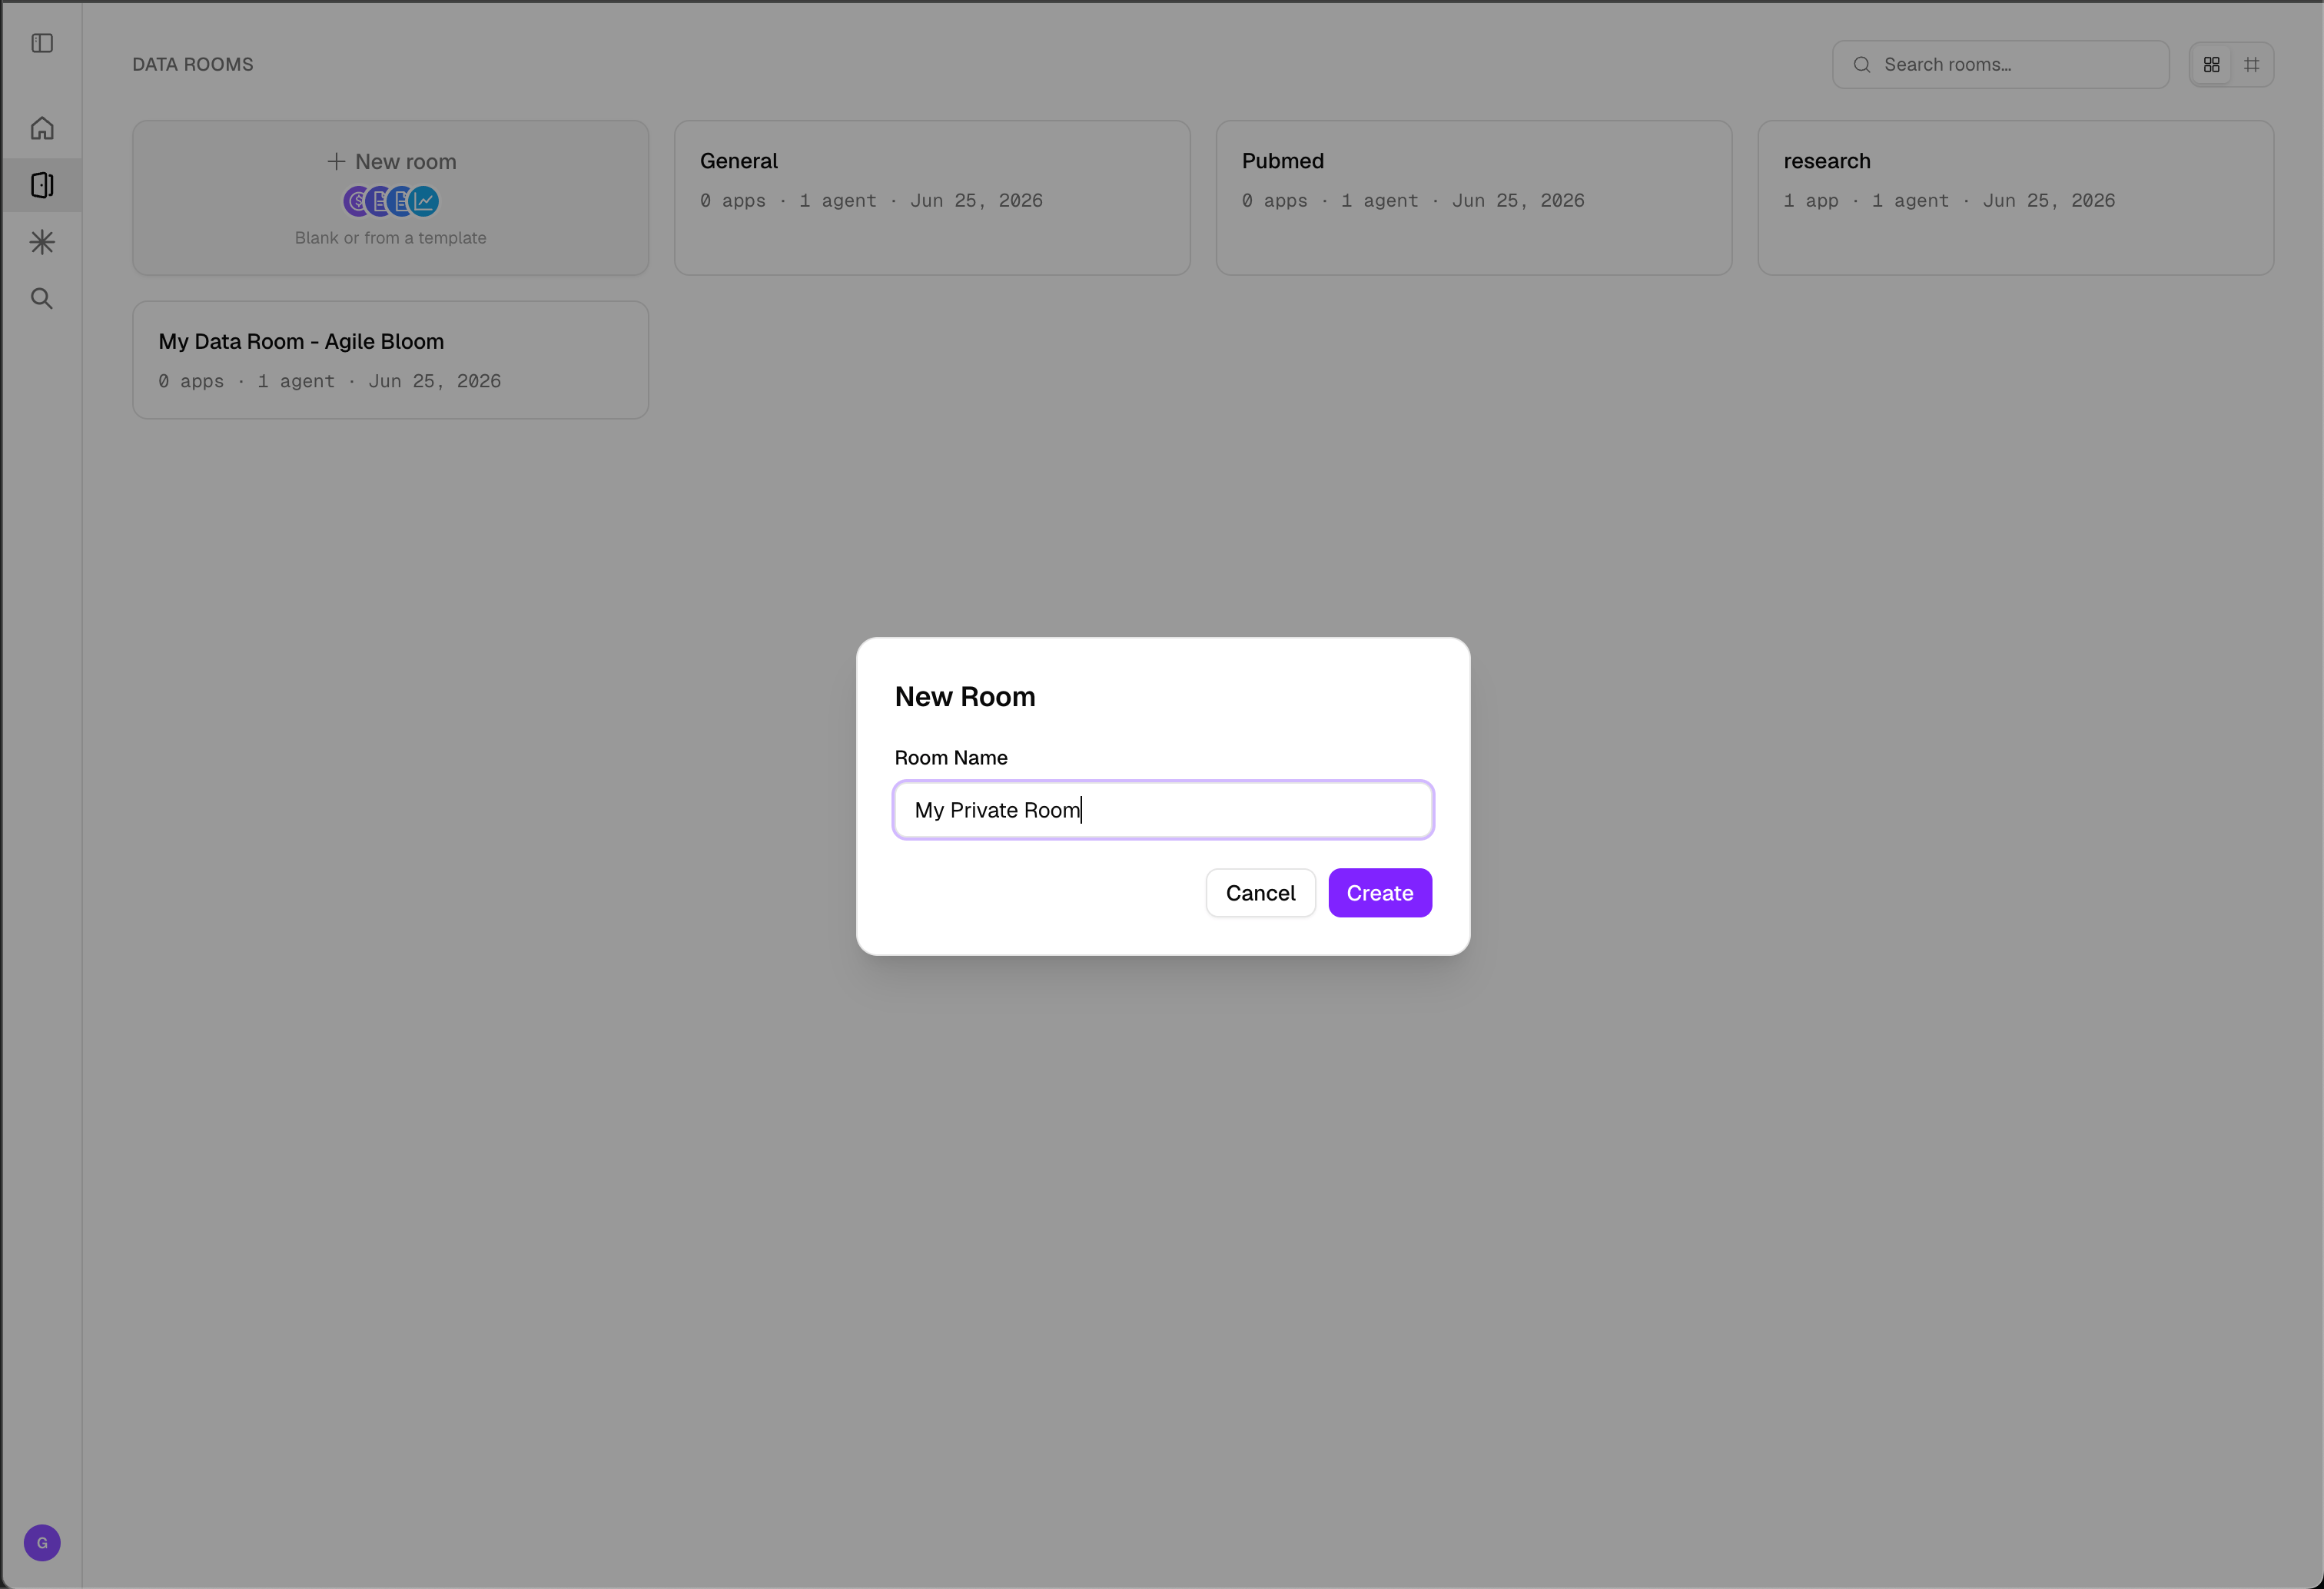Viewport: 2324px width, 1589px height.
Task: Click the Create button
Action: 1380,893
